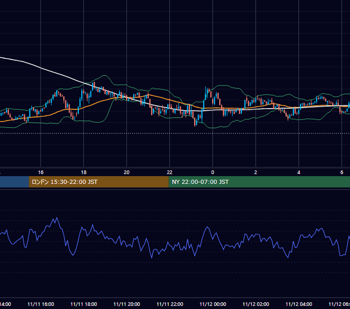The width and height of the screenshot is (350, 309).
Task: Click the 11/12 02:00 date label
Action: [256, 304]
